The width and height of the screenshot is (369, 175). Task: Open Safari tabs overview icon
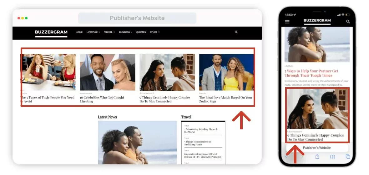[x=348, y=157]
